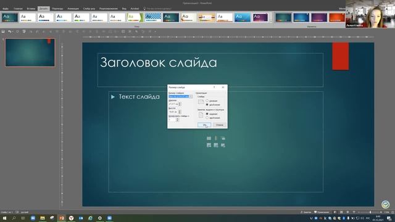
Task: Click the Save icon in quick access
Action: [x=3, y=31]
